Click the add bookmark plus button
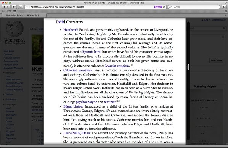228x148 pixels. click(27, 7)
